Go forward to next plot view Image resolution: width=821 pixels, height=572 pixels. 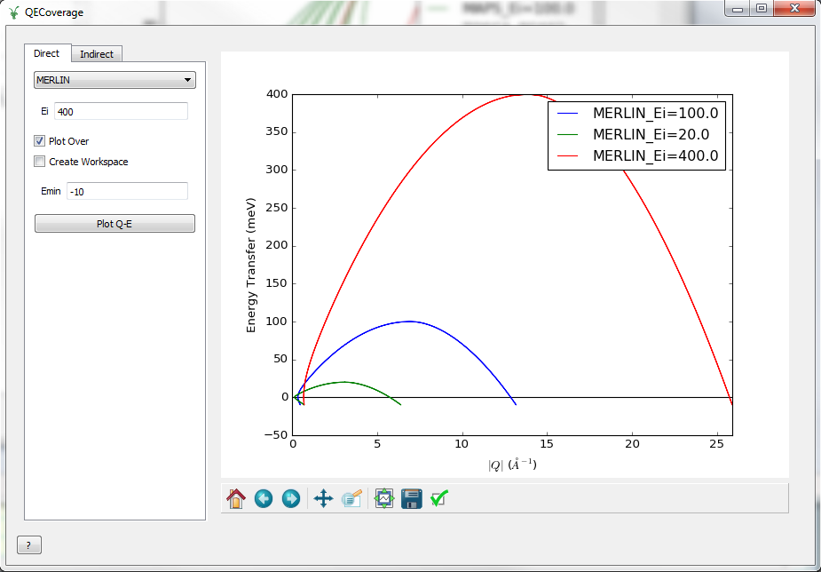point(290,498)
